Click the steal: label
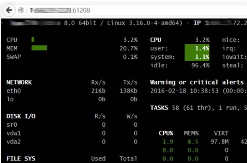The height and width of the screenshot is (163, 247). pyautogui.click(x=233, y=65)
